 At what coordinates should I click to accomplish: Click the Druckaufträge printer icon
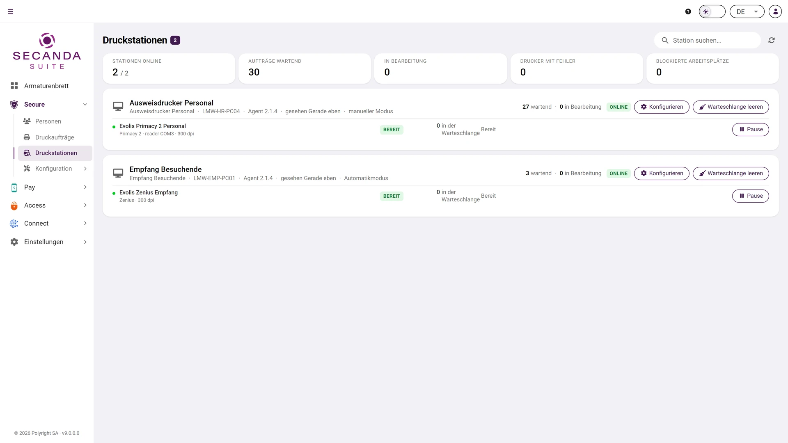[x=27, y=137]
